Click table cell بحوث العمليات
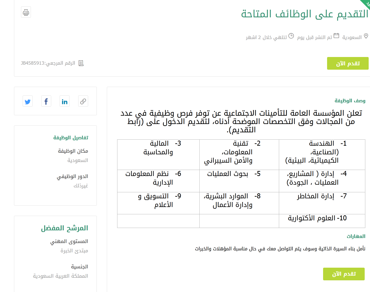The image size is (370, 292). tap(239, 181)
